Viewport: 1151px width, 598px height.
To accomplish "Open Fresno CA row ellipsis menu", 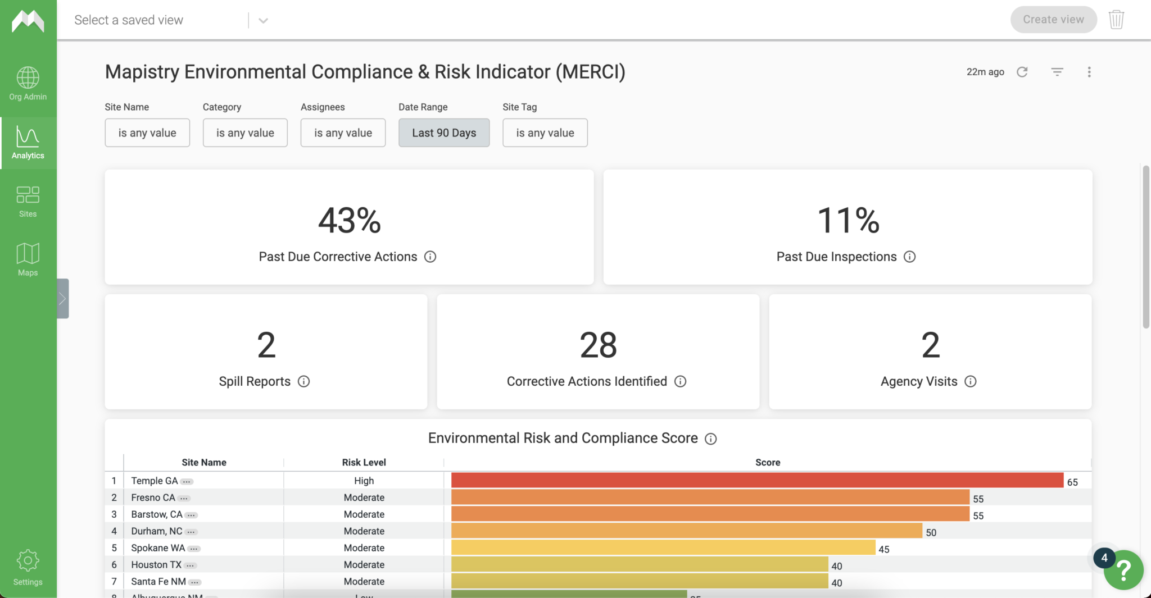I will click(x=184, y=499).
